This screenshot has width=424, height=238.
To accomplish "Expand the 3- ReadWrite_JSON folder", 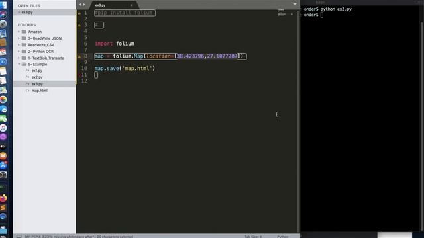I will click(19, 38).
